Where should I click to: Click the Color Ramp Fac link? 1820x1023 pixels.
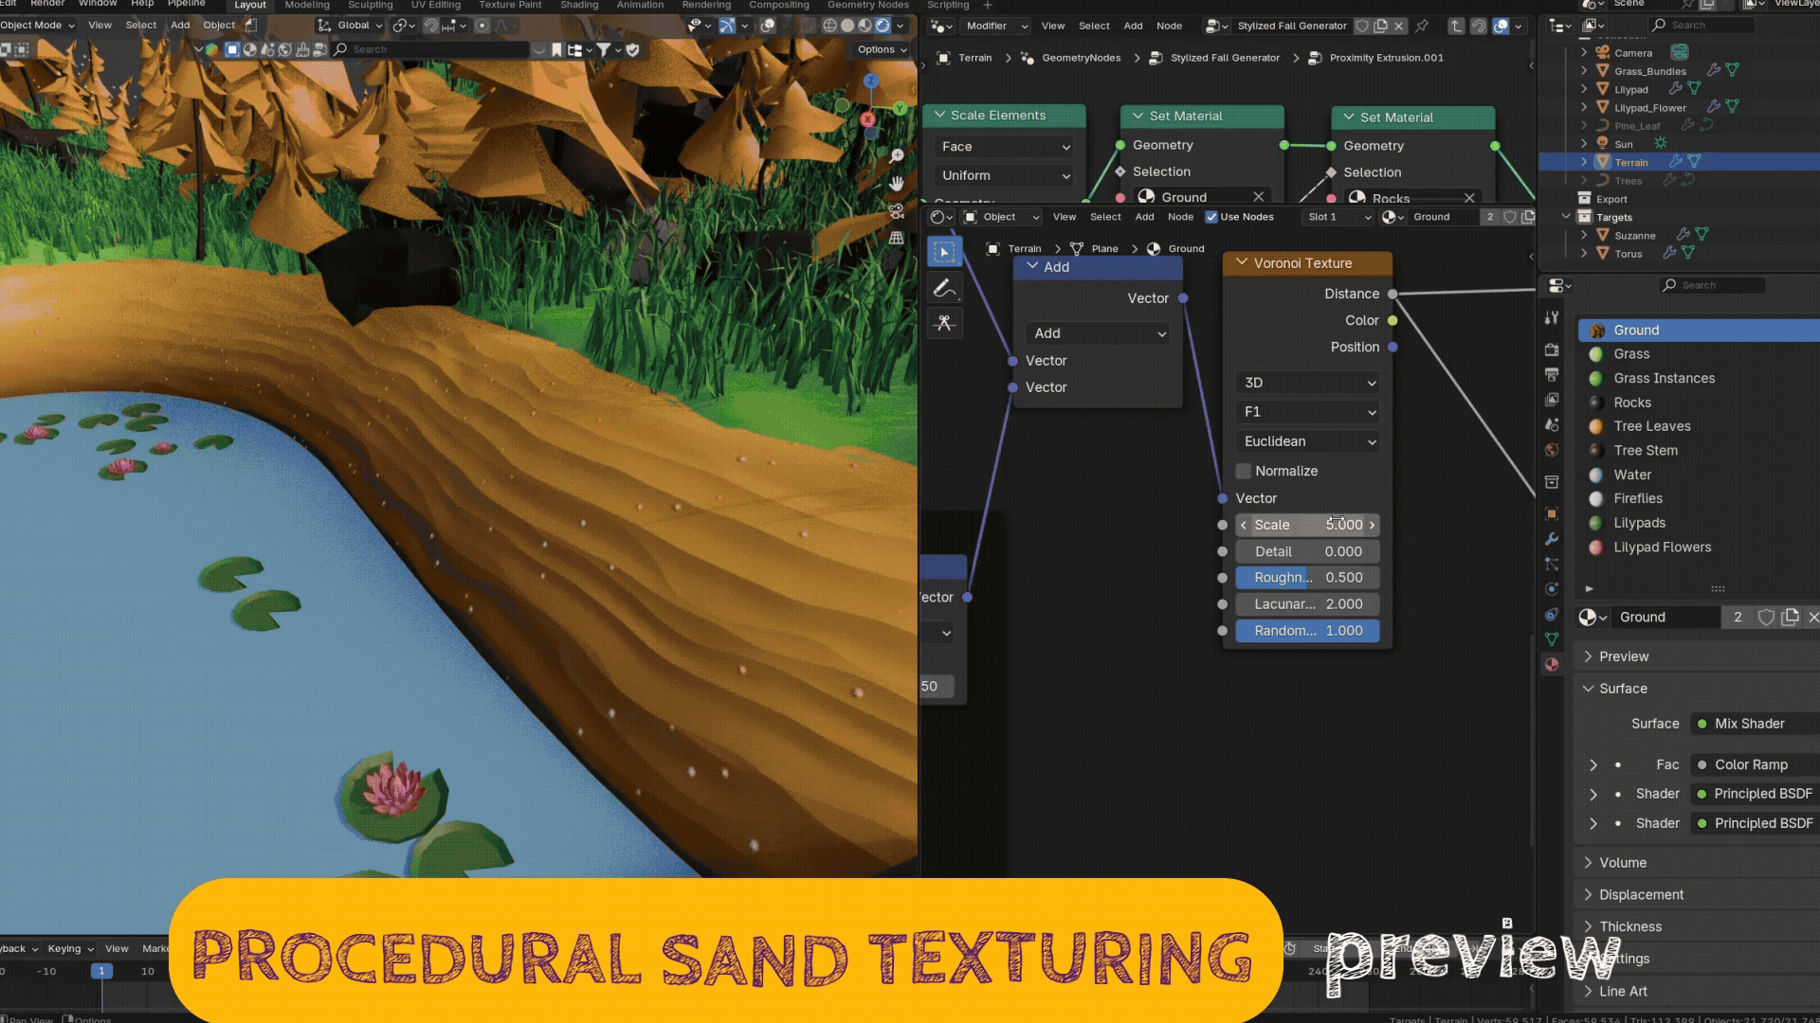coord(1751,765)
